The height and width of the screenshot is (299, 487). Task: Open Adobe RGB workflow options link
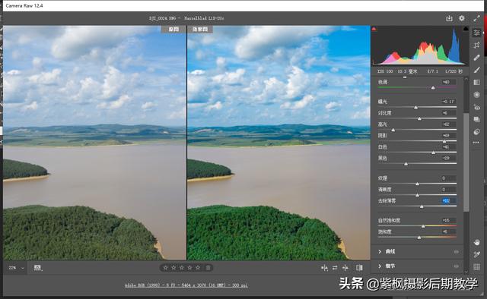pos(186,285)
